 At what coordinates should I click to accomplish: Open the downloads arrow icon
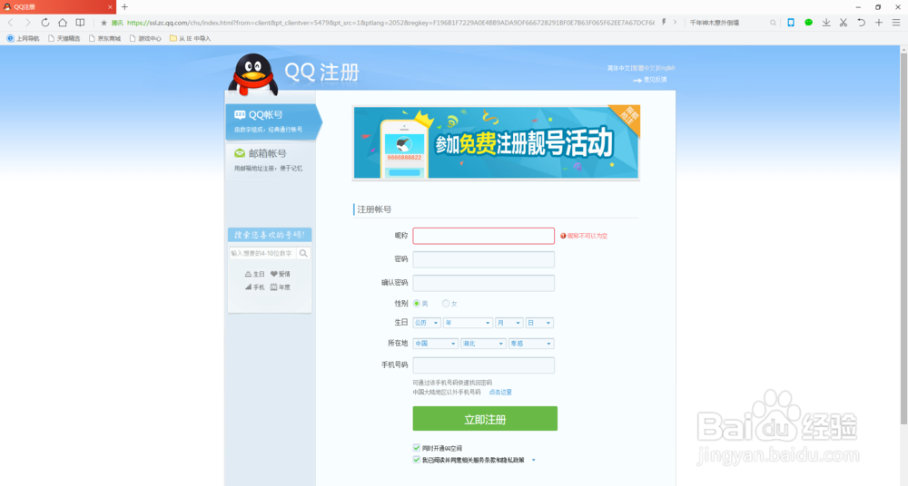click(x=825, y=23)
